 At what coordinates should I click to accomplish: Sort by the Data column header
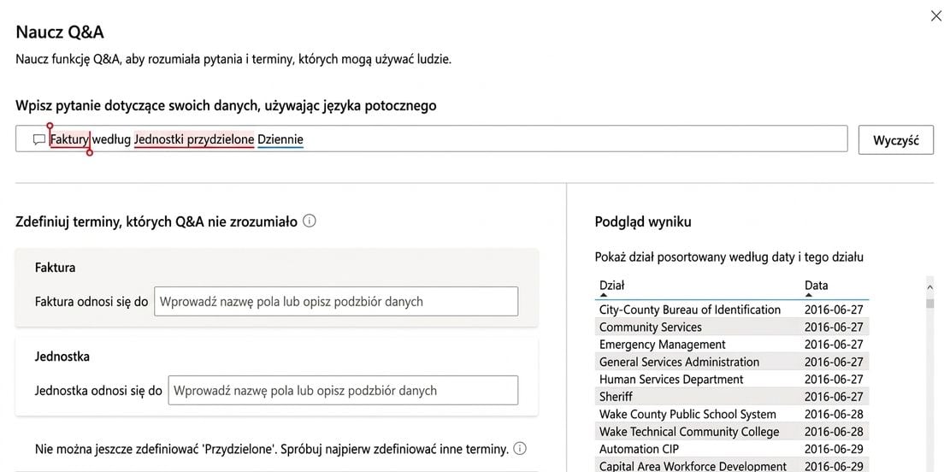coord(816,286)
